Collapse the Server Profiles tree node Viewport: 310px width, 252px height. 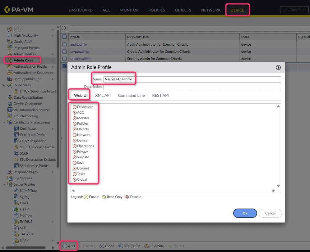pos(4,184)
